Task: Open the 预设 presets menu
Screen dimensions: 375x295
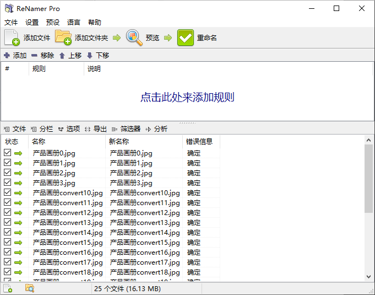Action: (x=53, y=23)
